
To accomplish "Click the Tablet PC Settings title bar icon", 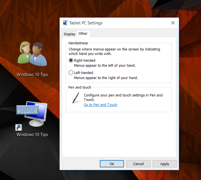I will tap(65, 23).
